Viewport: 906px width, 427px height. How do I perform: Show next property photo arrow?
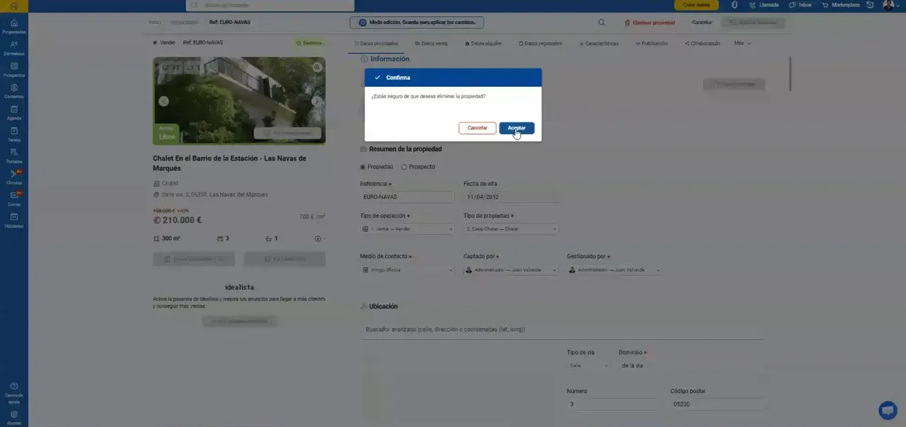point(316,101)
